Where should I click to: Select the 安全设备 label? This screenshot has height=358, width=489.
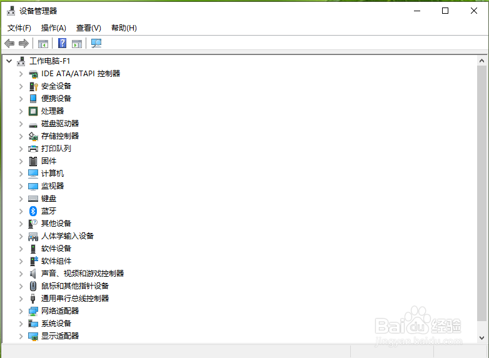coord(56,86)
